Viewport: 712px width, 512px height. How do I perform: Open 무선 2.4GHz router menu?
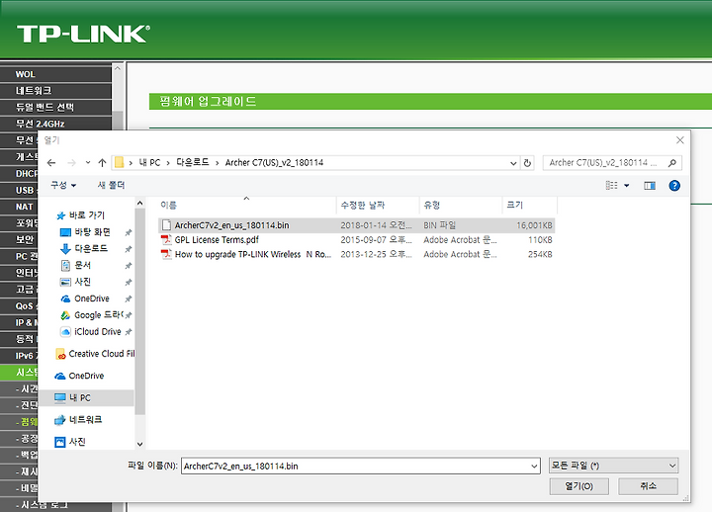[55, 124]
